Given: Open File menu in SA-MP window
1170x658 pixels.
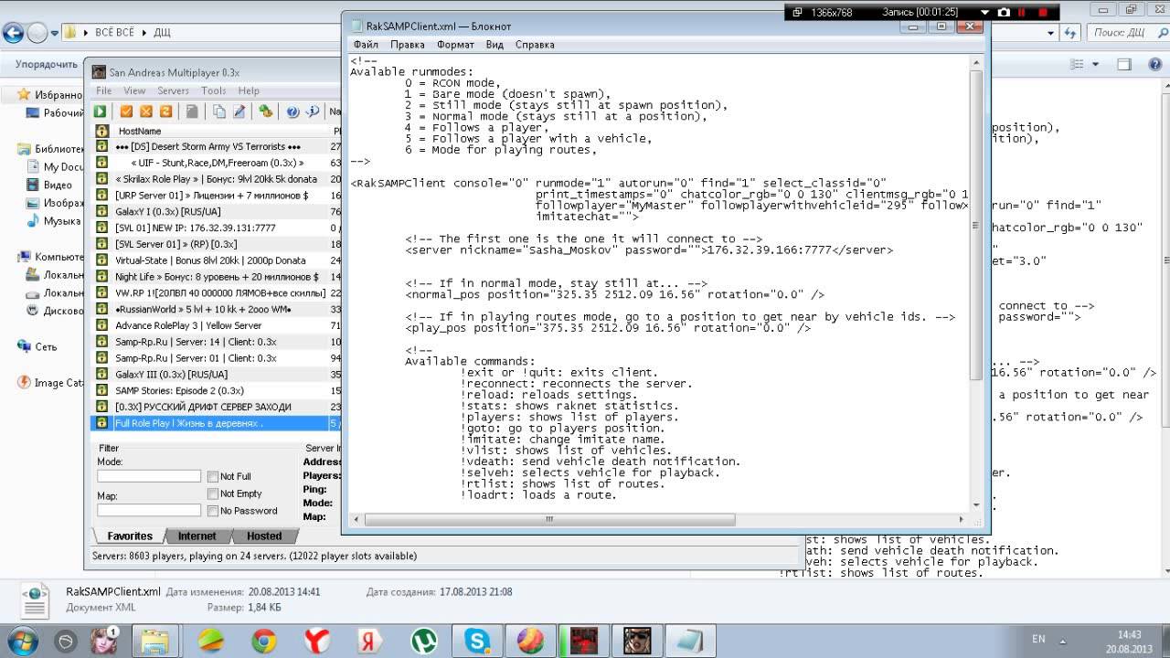Looking at the screenshot, I should pos(104,90).
